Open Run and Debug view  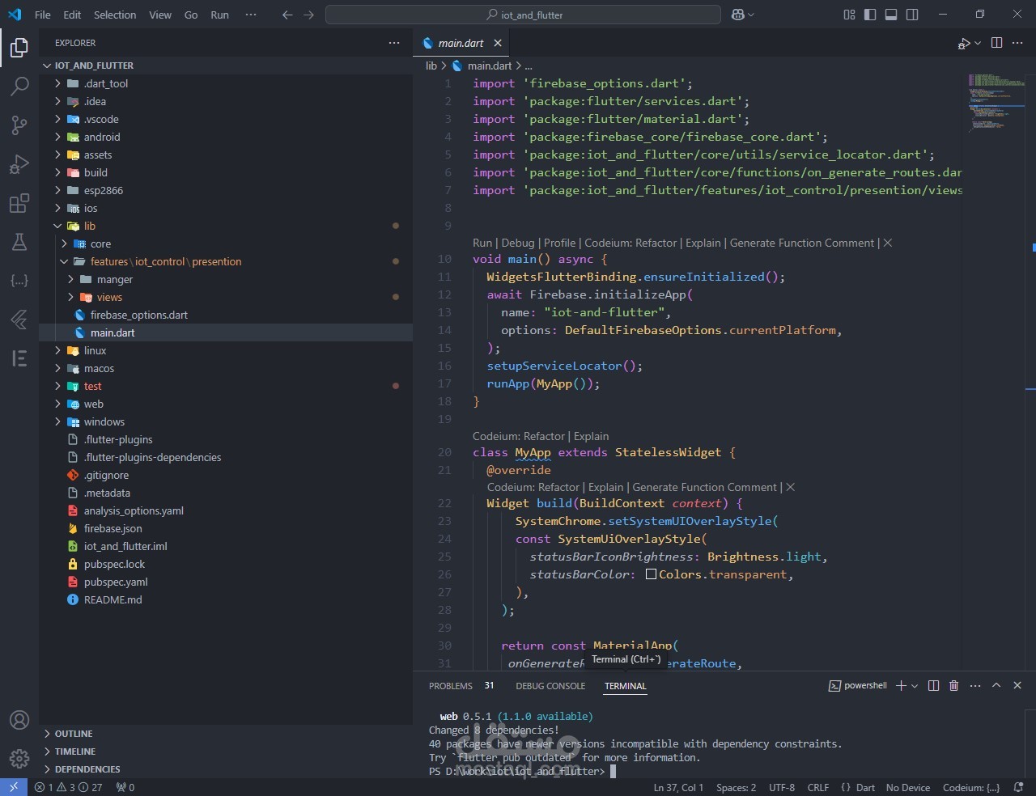tap(19, 164)
